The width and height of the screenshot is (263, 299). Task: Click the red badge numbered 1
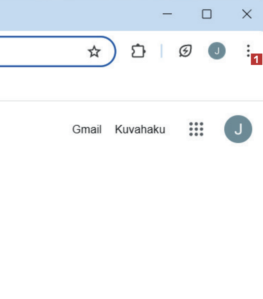[257, 60]
